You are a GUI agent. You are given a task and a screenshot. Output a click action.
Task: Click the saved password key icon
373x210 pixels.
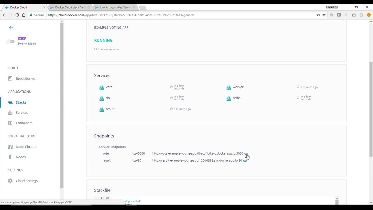pos(318,15)
